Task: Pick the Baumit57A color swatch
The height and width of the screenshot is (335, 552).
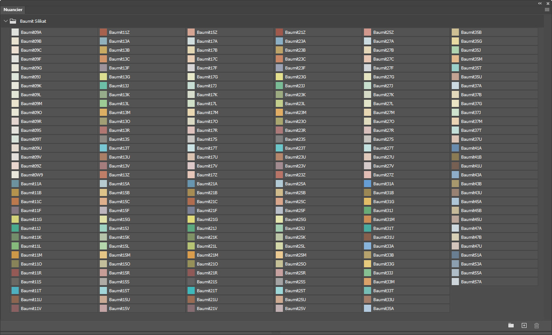Action: (x=455, y=282)
